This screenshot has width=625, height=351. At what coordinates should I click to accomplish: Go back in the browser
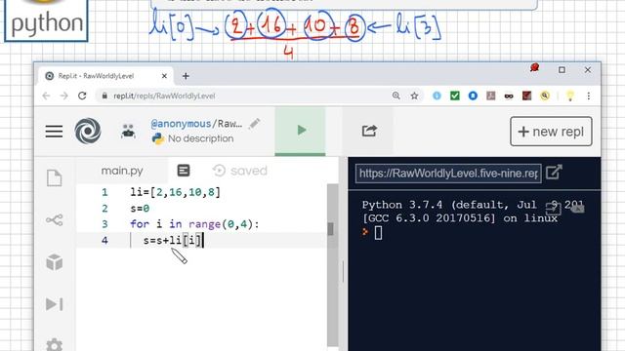point(46,96)
